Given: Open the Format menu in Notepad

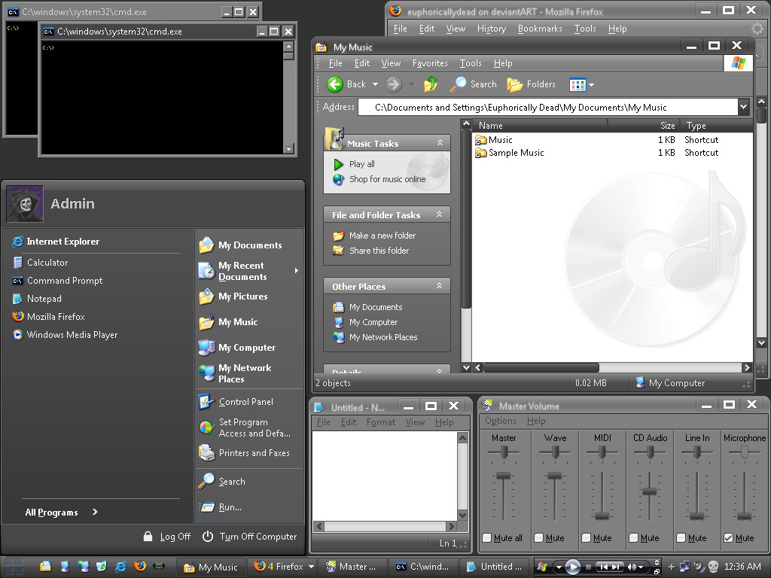Looking at the screenshot, I should pos(380,422).
